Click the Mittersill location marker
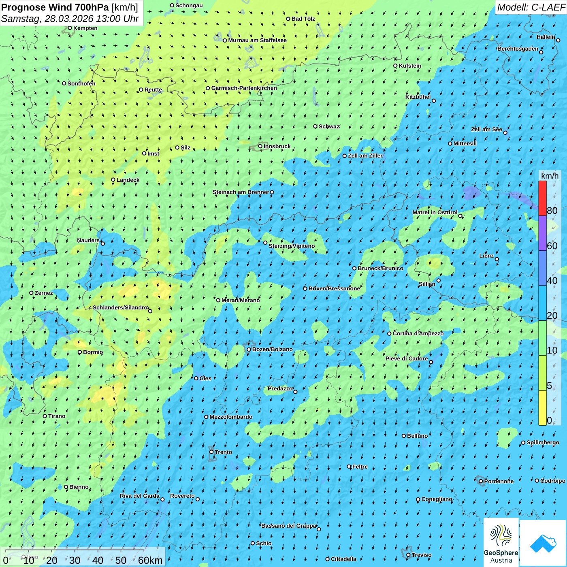This screenshot has height=567, width=567. click(x=450, y=143)
